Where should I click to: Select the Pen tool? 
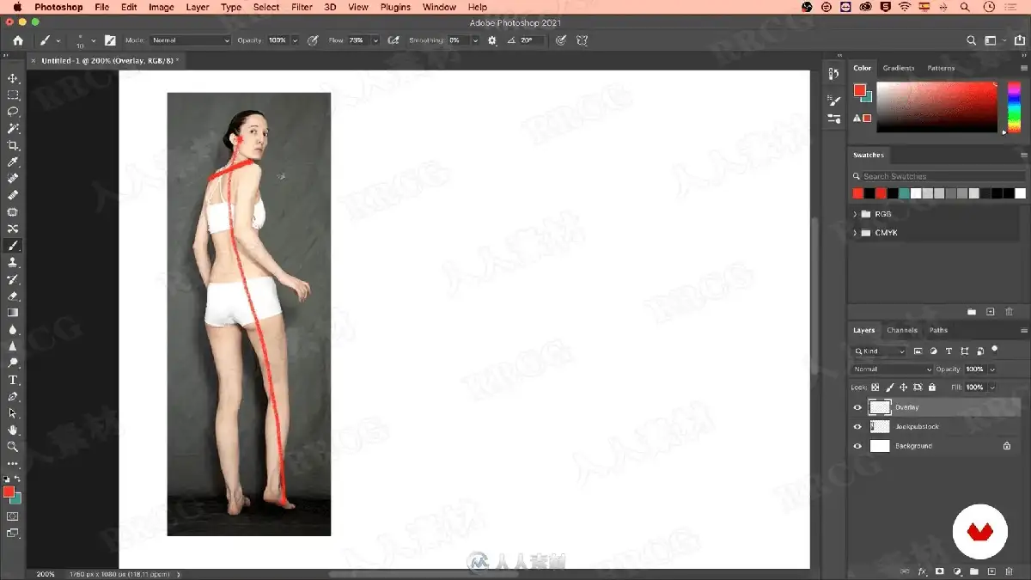pyautogui.click(x=13, y=396)
